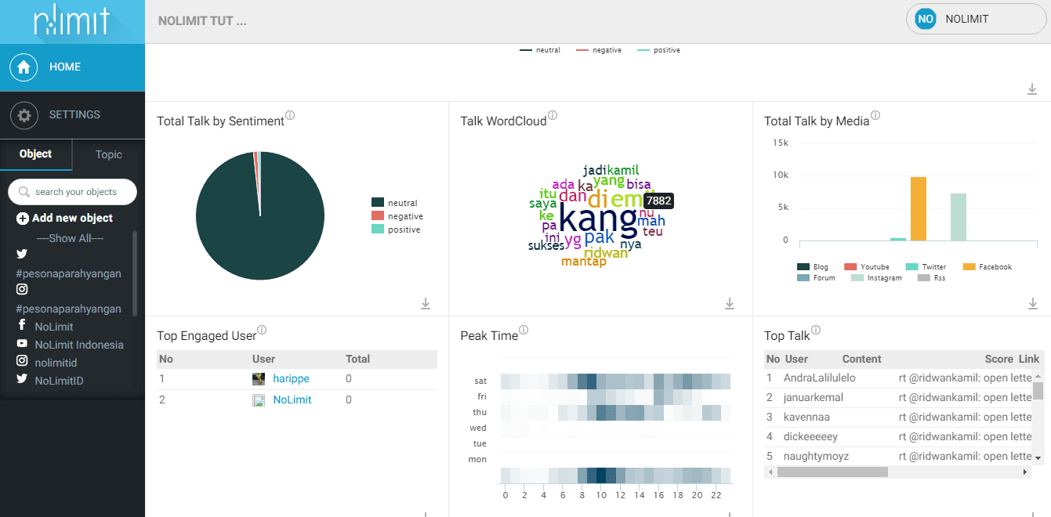
Task: Toggle Twitter in the media chart legend
Action: 926,267
